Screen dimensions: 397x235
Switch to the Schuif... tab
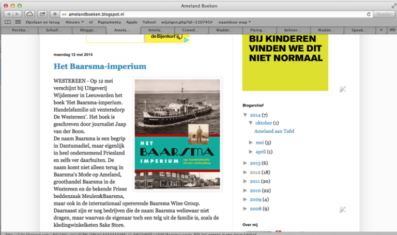(54, 30)
